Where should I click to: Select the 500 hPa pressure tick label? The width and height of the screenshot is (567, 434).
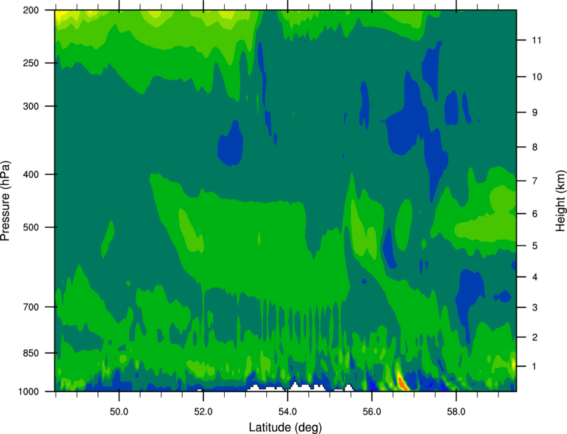31,227
